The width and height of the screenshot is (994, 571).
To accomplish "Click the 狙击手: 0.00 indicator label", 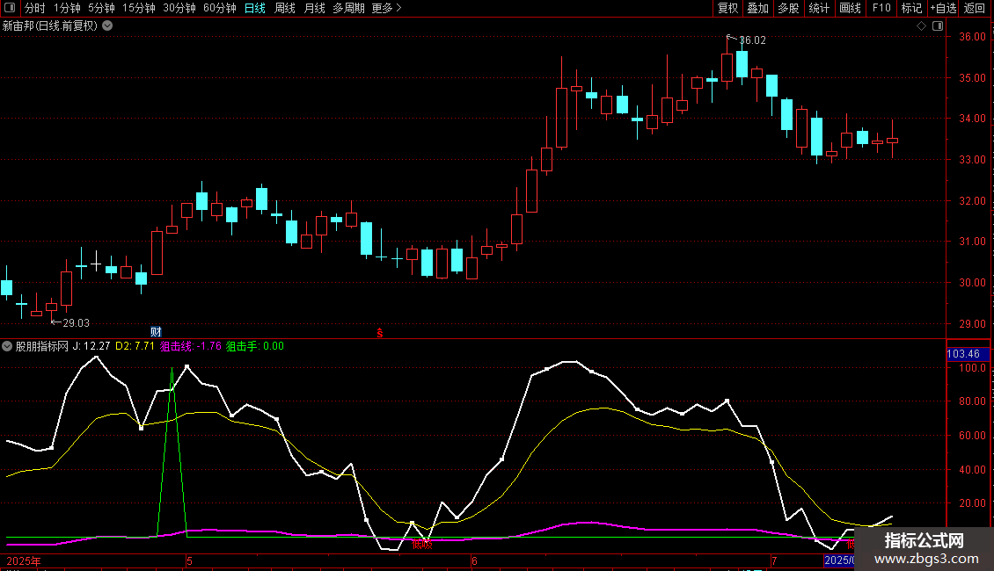I will point(255,346).
